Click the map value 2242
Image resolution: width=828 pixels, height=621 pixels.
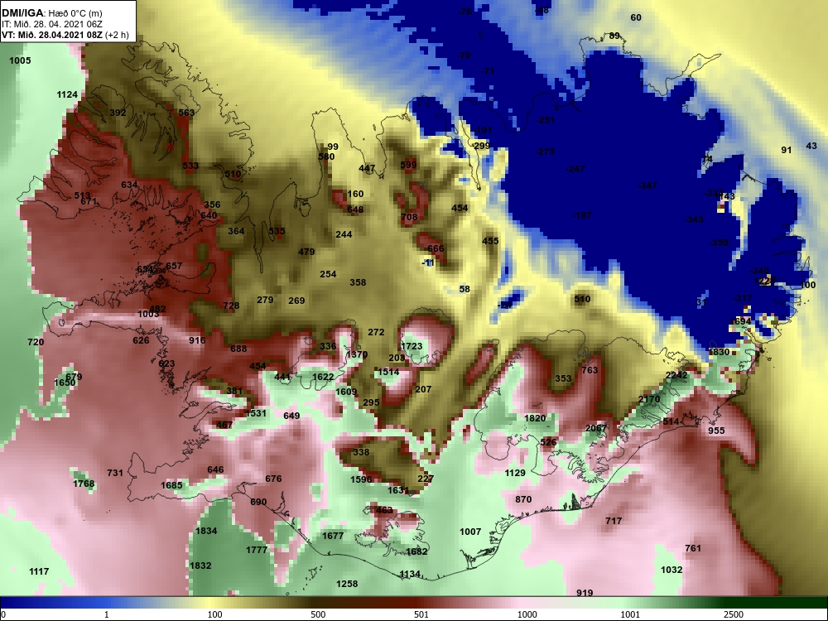[676, 375]
